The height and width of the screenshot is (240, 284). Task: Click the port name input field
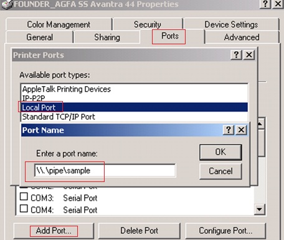click(105, 171)
